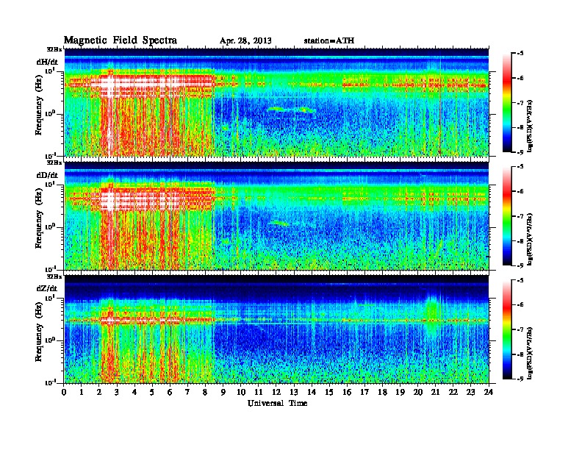Image resolution: width=582 pixels, height=450 pixels.
Task: Click hour 6 on the Universal Time axis
Action: tap(170, 392)
